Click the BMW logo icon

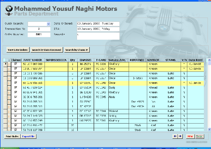(x=9, y=9)
